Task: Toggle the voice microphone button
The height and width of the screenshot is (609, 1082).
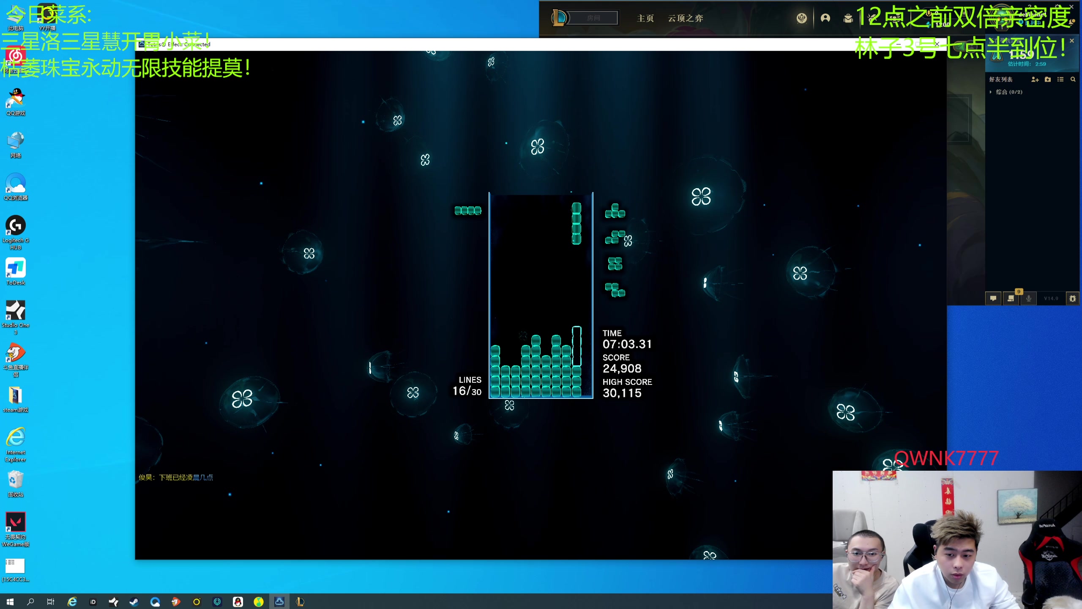Action: pyautogui.click(x=1029, y=299)
